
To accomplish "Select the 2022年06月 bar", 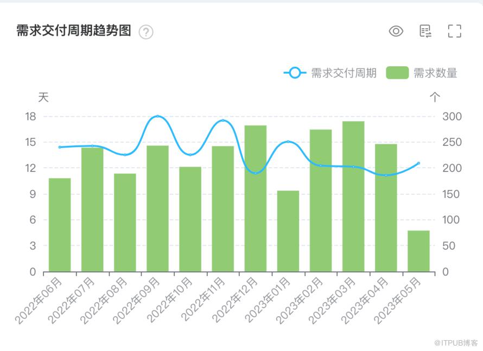I will pos(60,225).
